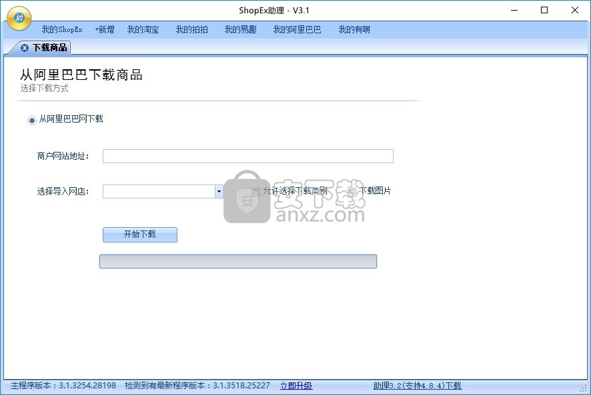591x395 pixels.
Task: Toggle the 允许选择下载类别 checkbox
Action: pyautogui.click(x=256, y=192)
